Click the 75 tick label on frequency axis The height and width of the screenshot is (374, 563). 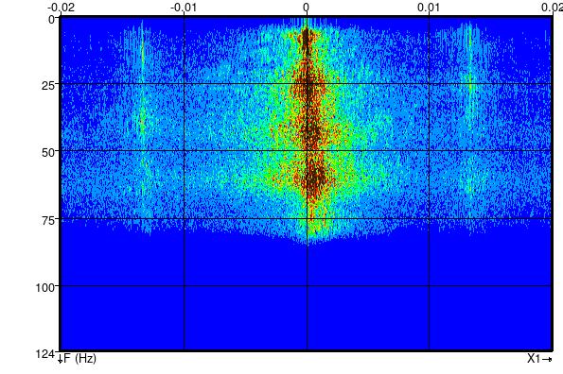[48, 220]
